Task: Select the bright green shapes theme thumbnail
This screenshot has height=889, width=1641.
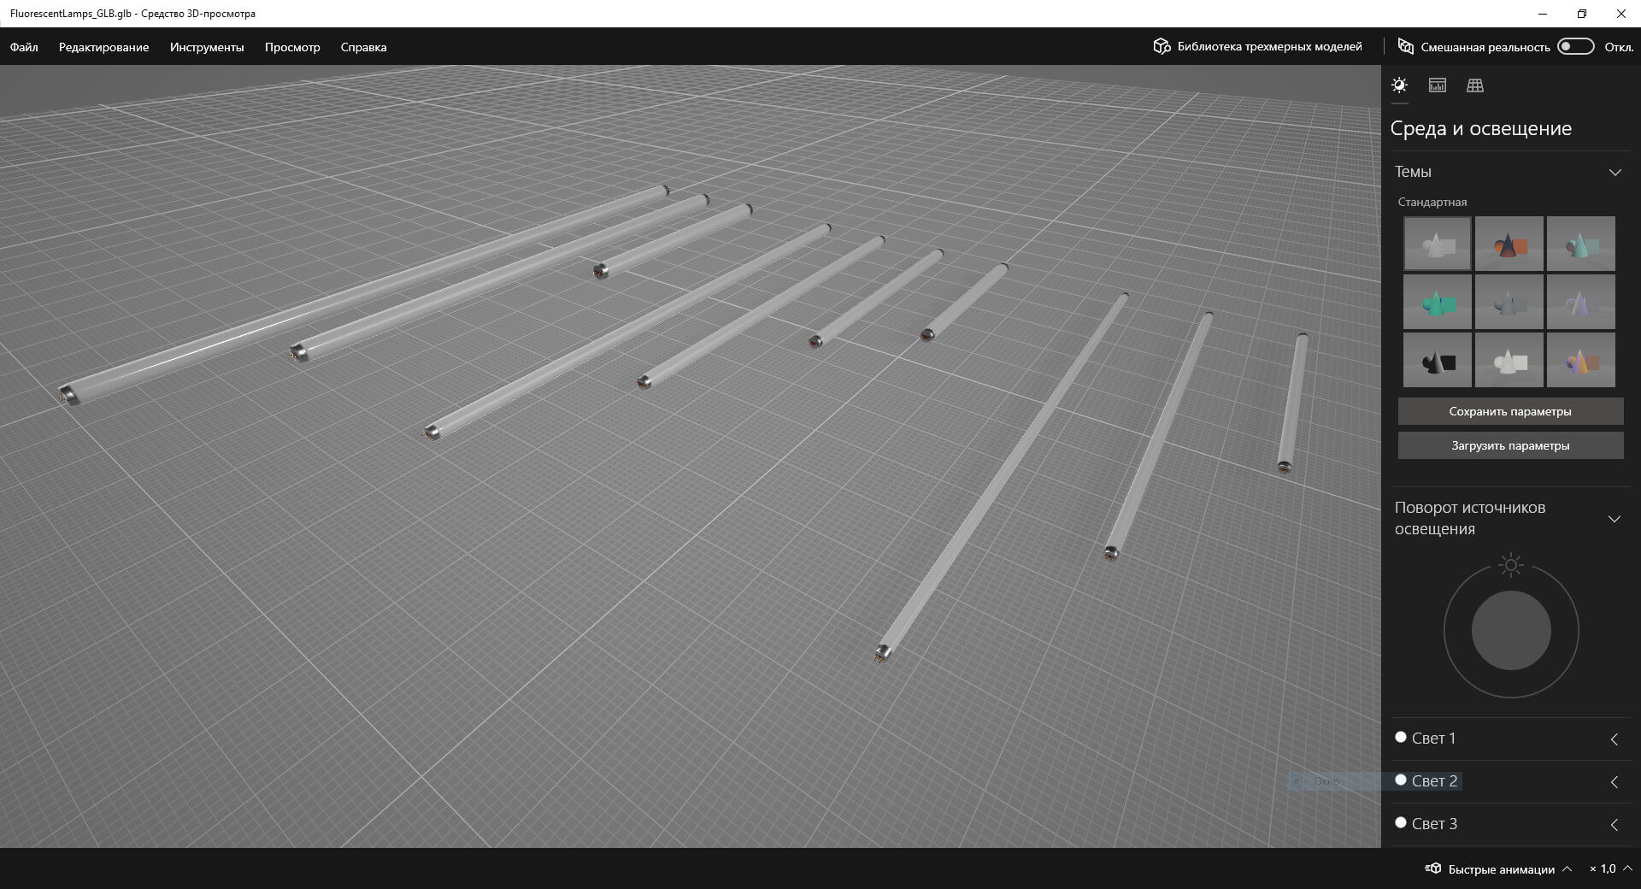Action: pyautogui.click(x=1437, y=302)
